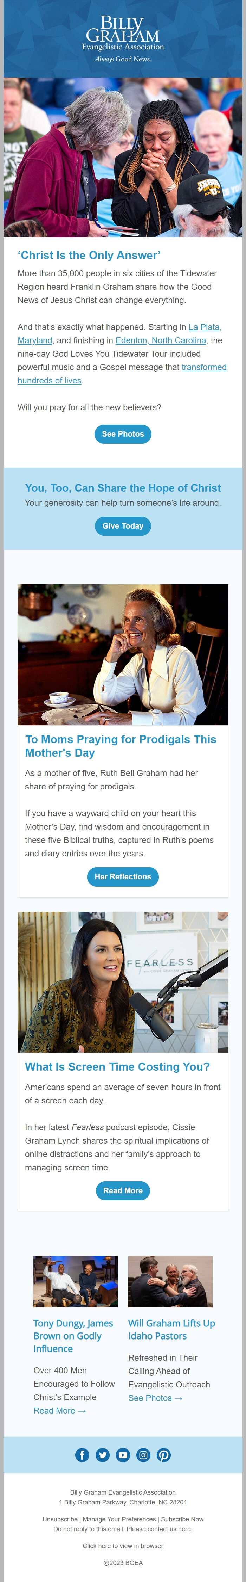Open the Twitter social icon
The width and height of the screenshot is (246, 1582).
point(103,1454)
